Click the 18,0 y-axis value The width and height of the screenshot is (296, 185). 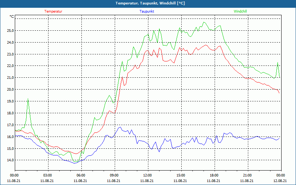tap(11, 113)
